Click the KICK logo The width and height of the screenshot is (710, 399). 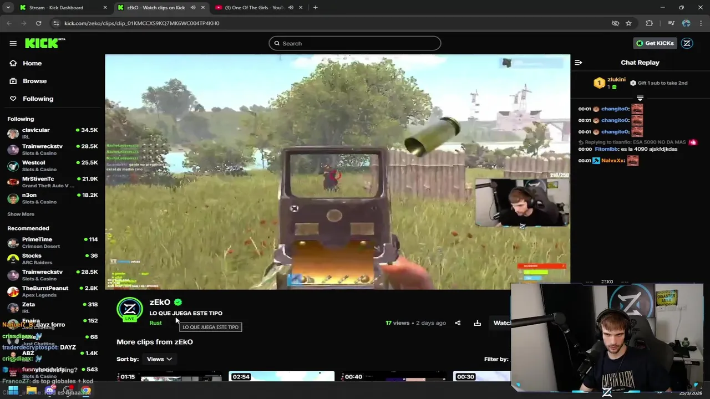click(x=45, y=43)
